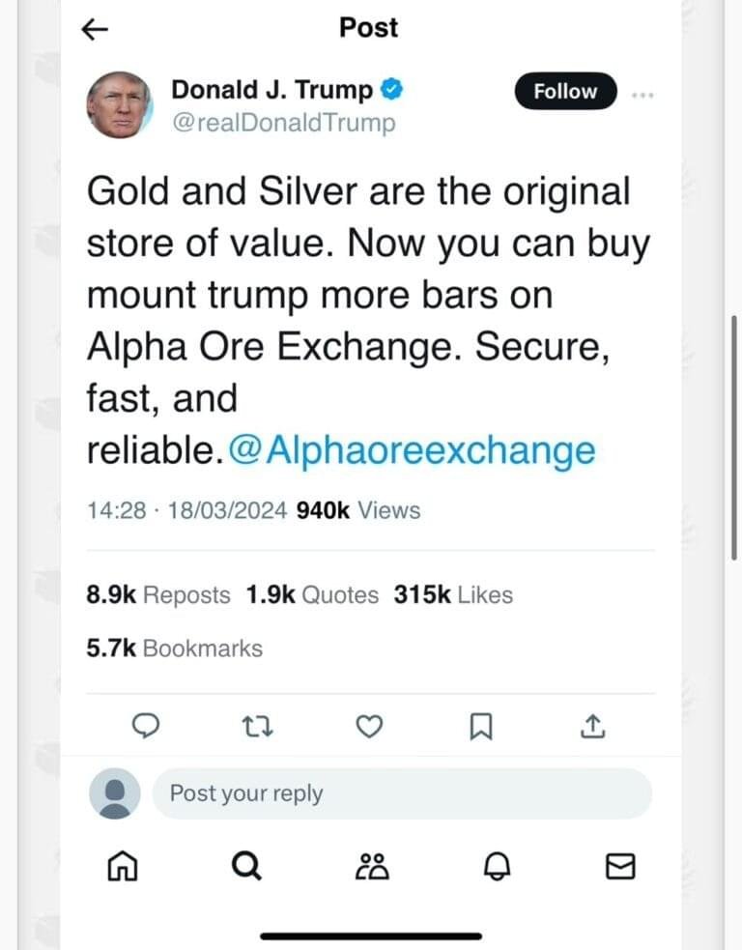Open the Messages envelope icon
Screen dimensions: 742x950
coord(620,868)
